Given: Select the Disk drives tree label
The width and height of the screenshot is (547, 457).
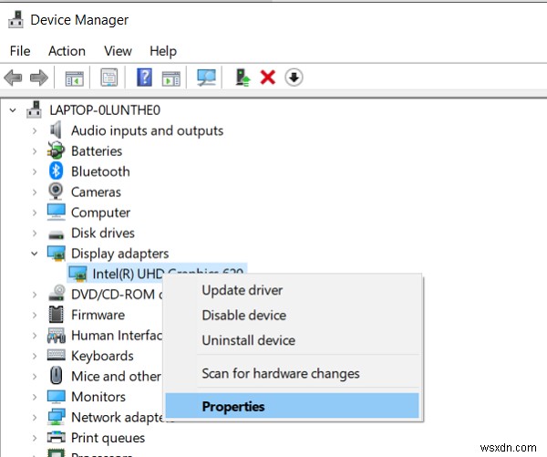Looking at the screenshot, I should tap(103, 233).
